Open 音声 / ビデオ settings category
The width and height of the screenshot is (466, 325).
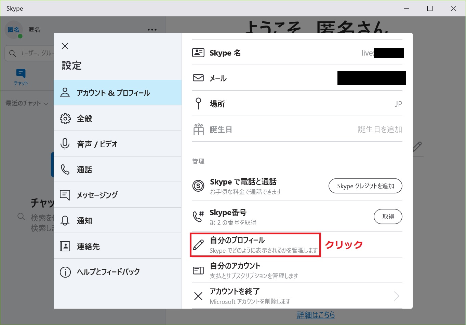(x=118, y=144)
